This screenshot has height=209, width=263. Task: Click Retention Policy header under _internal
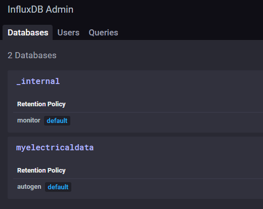pos(41,104)
